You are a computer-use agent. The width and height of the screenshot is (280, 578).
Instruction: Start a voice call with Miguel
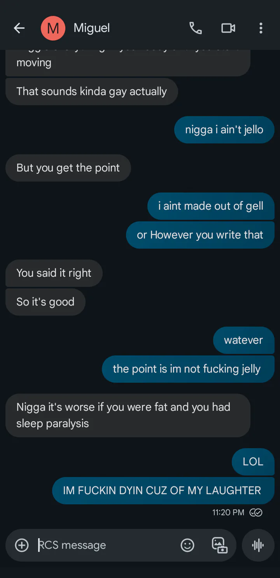195,28
